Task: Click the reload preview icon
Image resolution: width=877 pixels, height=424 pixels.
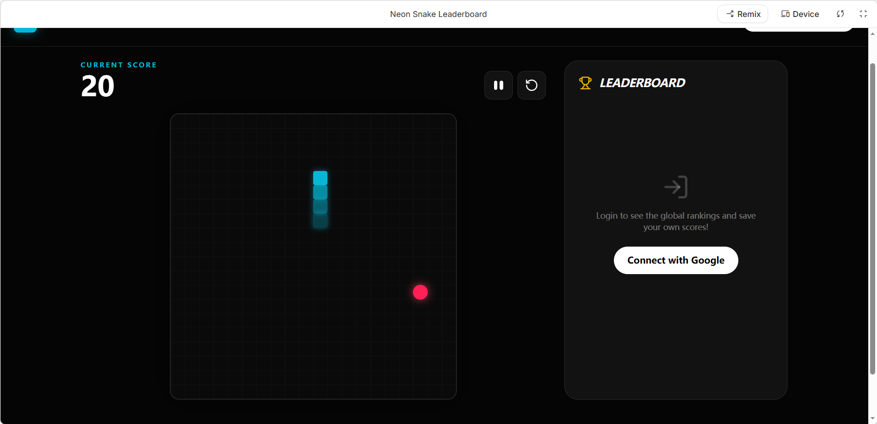Action: (x=840, y=14)
